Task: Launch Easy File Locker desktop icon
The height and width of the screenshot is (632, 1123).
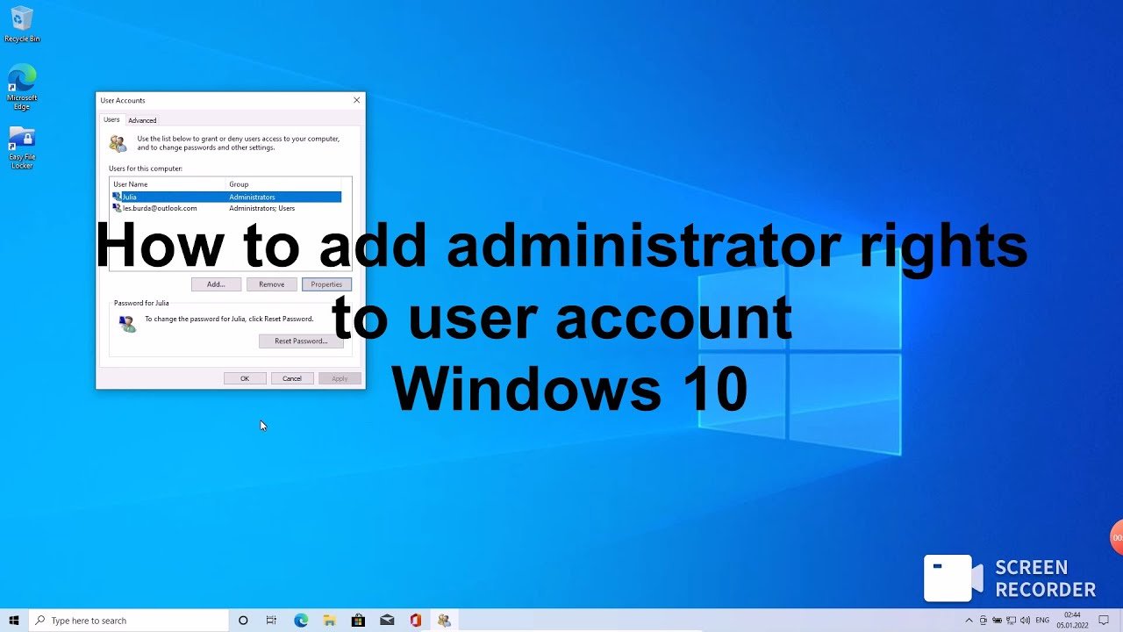Action: click(22, 147)
